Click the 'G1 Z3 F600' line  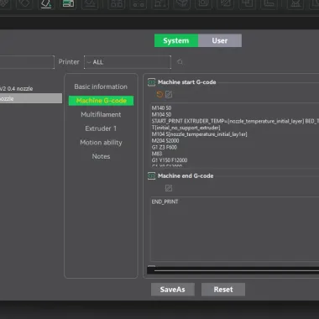165,147
